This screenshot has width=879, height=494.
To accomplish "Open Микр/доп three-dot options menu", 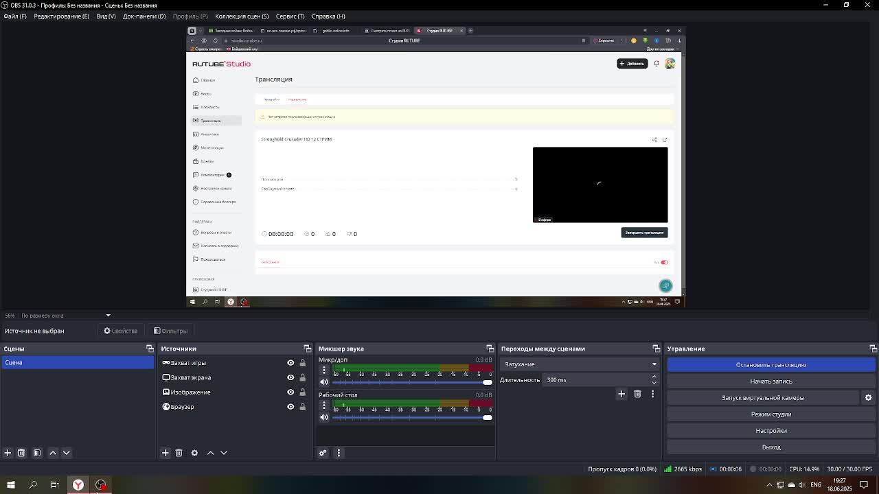I will (x=324, y=370).
